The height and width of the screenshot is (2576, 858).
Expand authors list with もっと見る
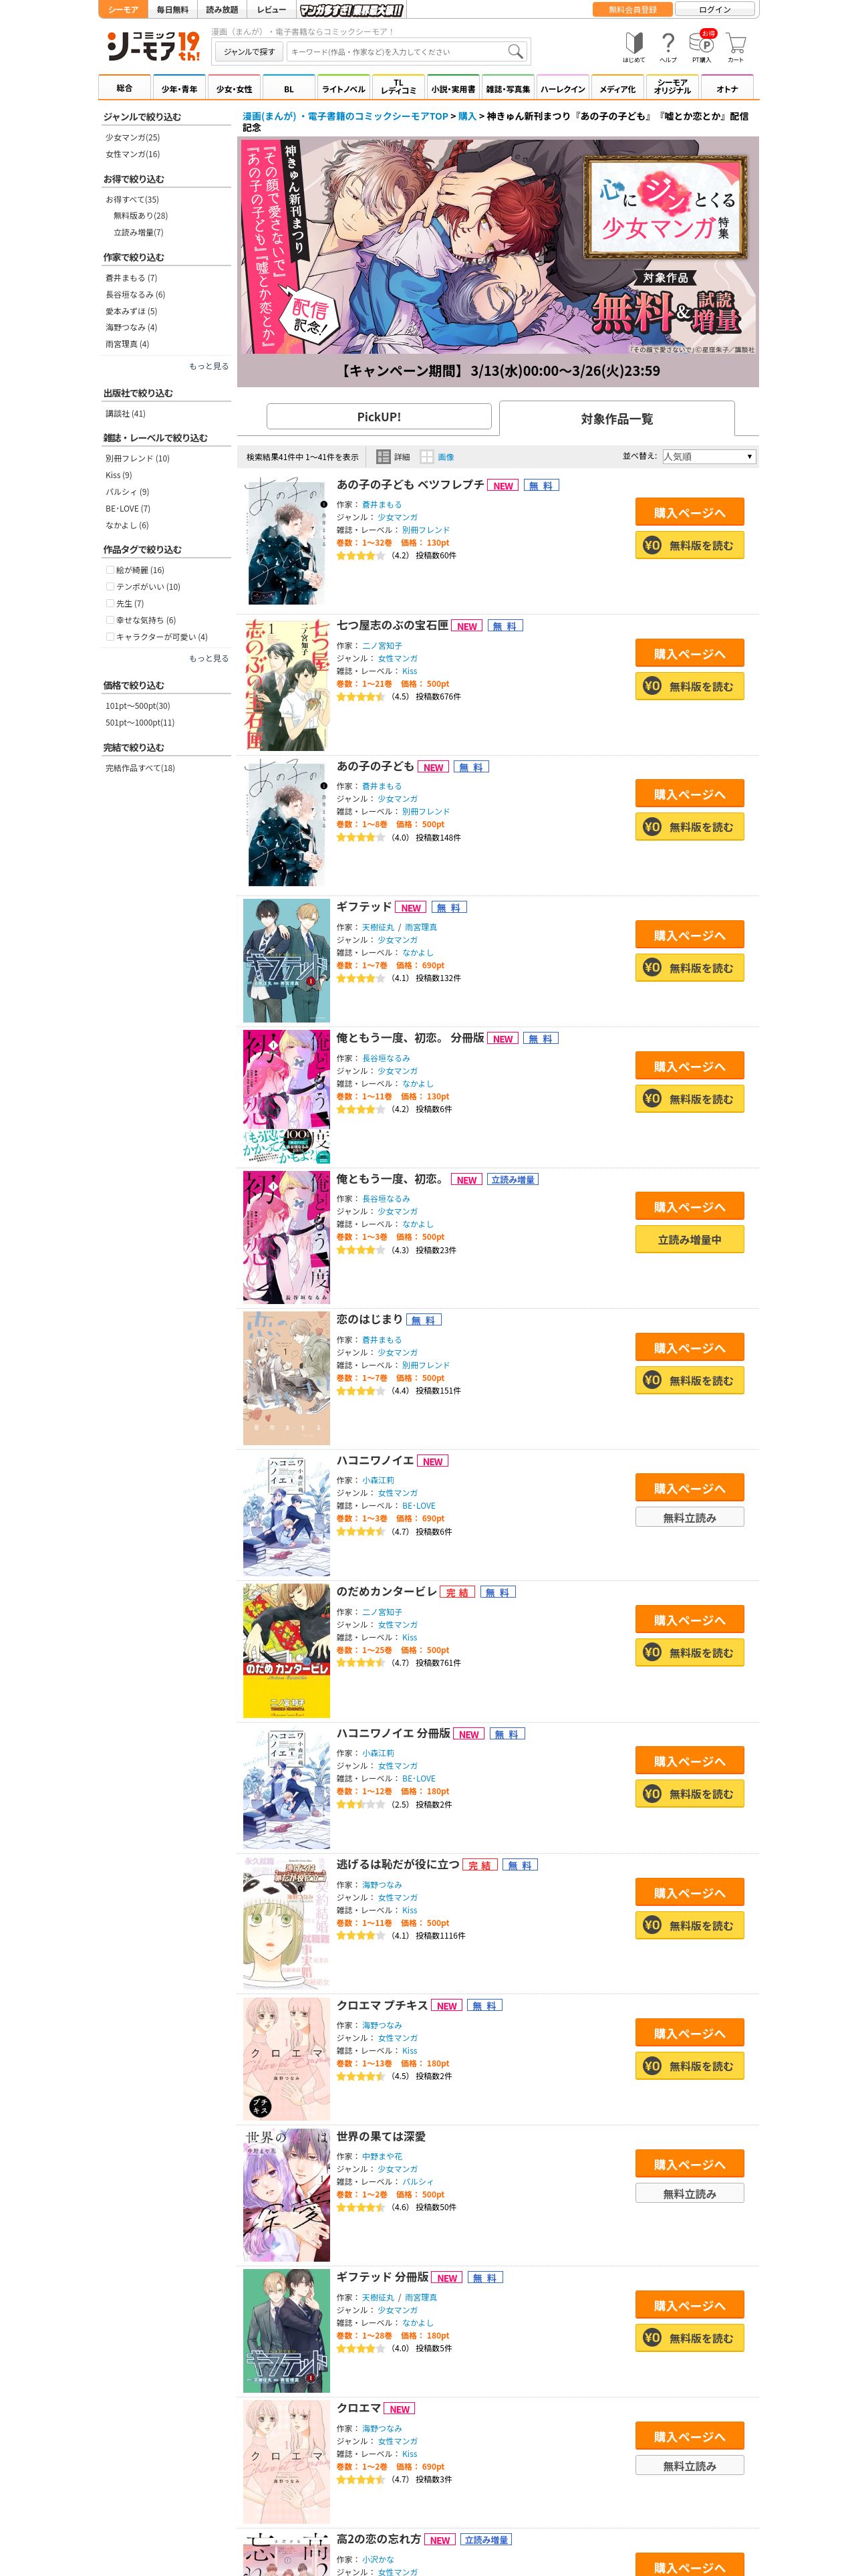208,366
